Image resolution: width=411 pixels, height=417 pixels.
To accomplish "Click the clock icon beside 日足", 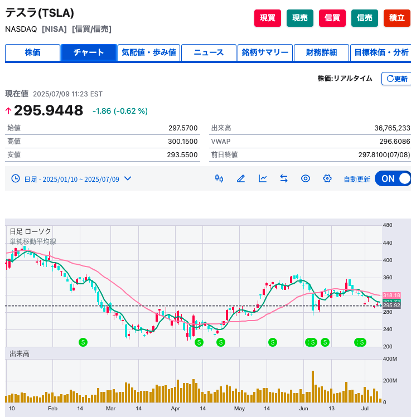I will pyautogui.click(x=16, y=178).
